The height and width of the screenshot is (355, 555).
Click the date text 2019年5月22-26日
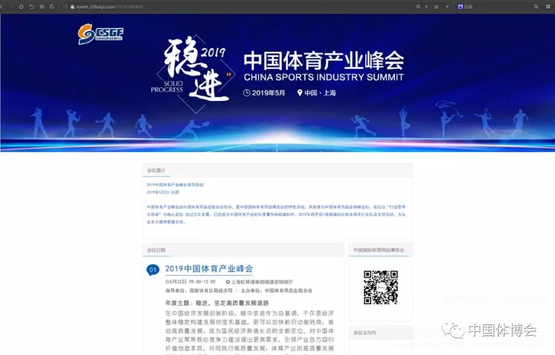point(163,192)
